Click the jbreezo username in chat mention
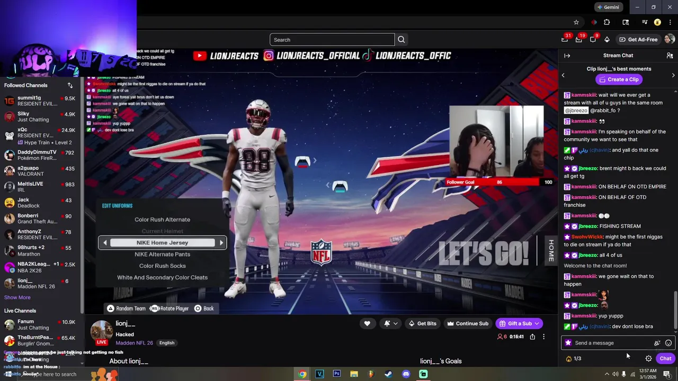This screenshot has width=678, height=381. (576, 111)
